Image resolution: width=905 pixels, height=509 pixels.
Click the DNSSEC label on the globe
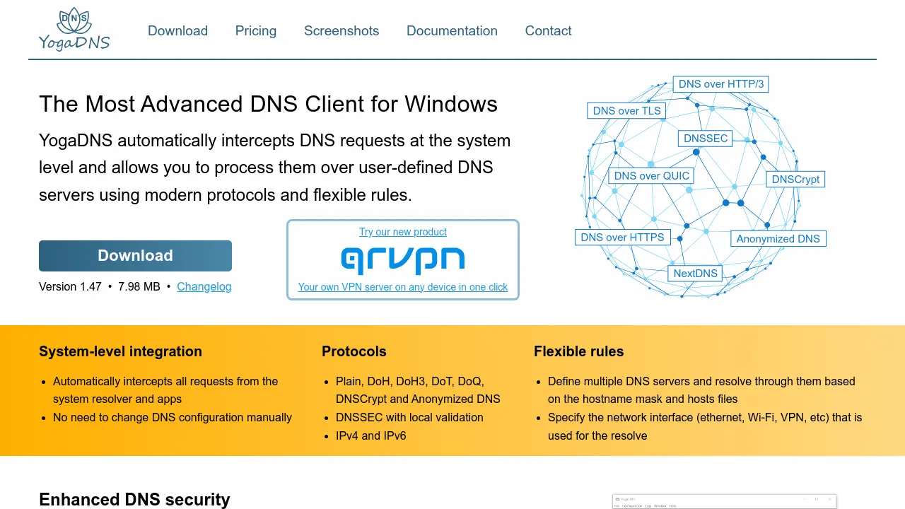coord(706,139)
